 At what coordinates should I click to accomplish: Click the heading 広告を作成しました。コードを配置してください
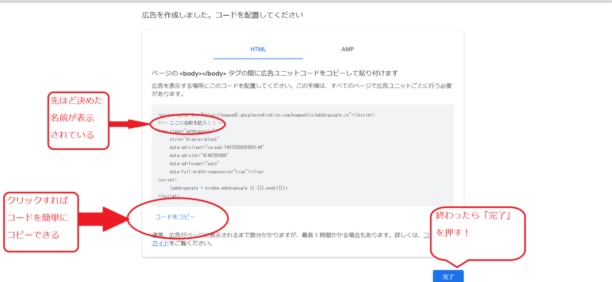coord(222,15)
